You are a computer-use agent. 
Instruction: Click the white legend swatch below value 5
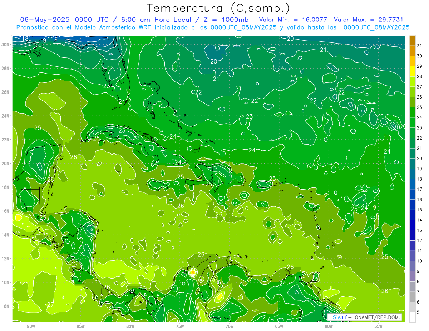[412, 317]
